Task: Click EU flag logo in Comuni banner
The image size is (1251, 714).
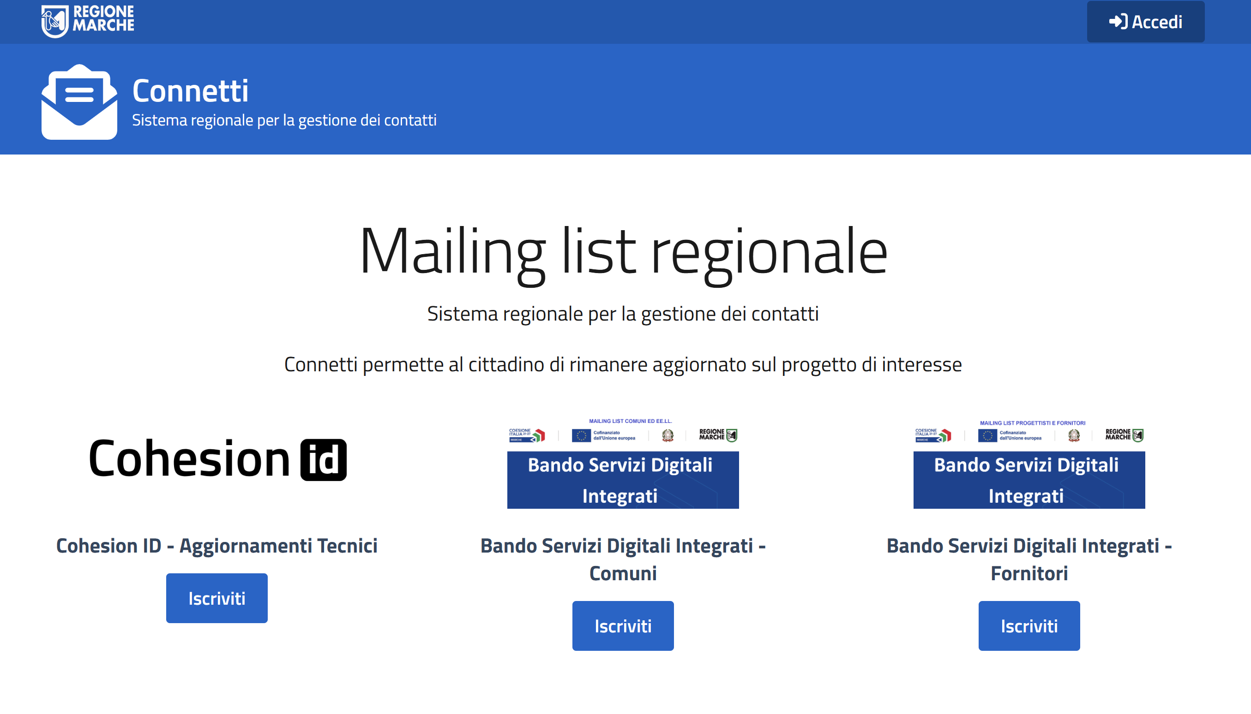Action: coord(581,435)
